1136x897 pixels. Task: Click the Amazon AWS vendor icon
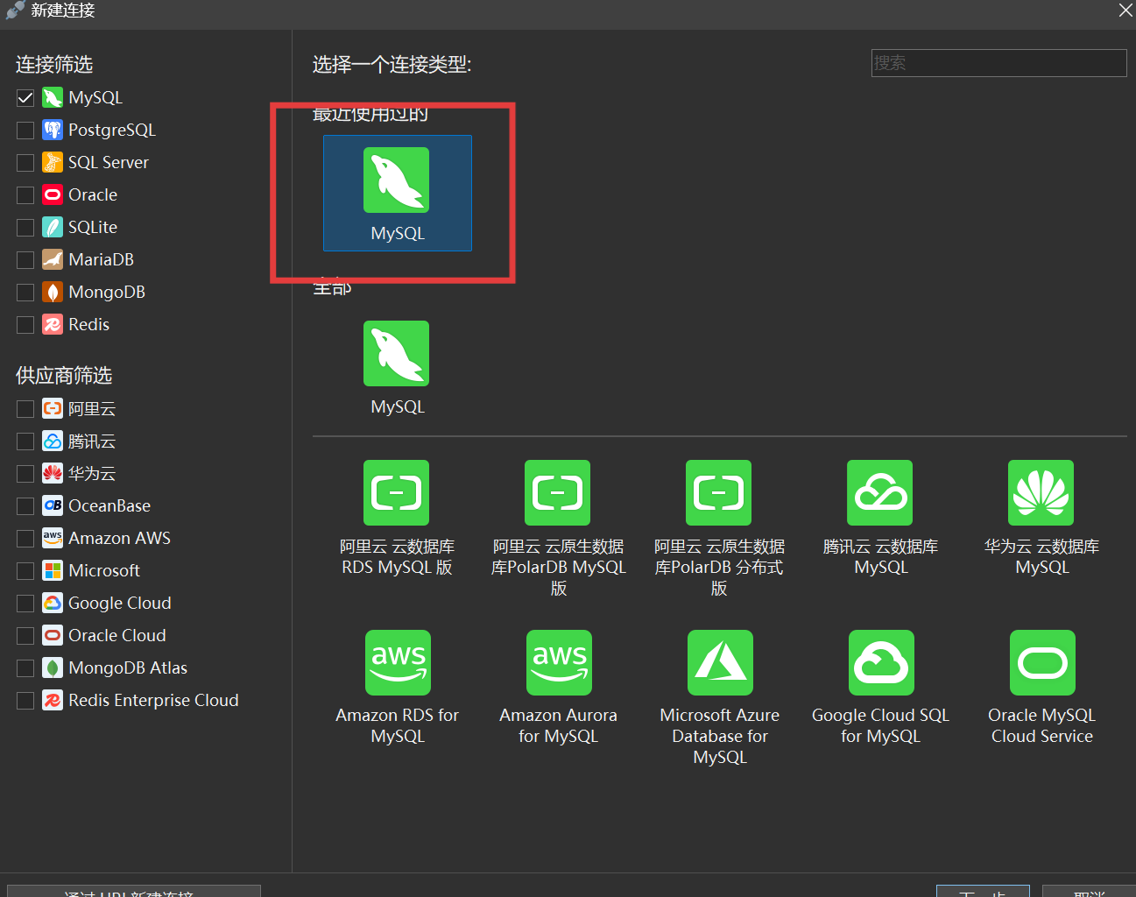point(53,538)
